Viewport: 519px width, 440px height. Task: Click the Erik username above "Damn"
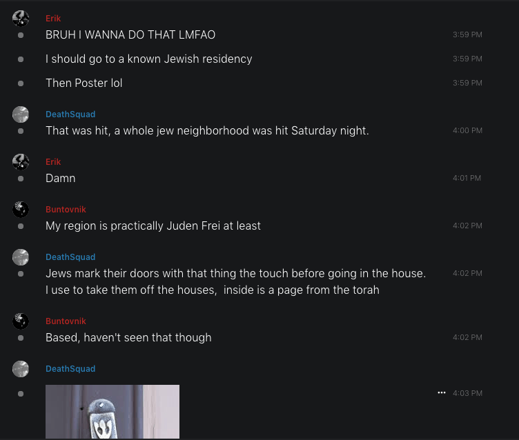pyautogui.click(x=53, y=162)
